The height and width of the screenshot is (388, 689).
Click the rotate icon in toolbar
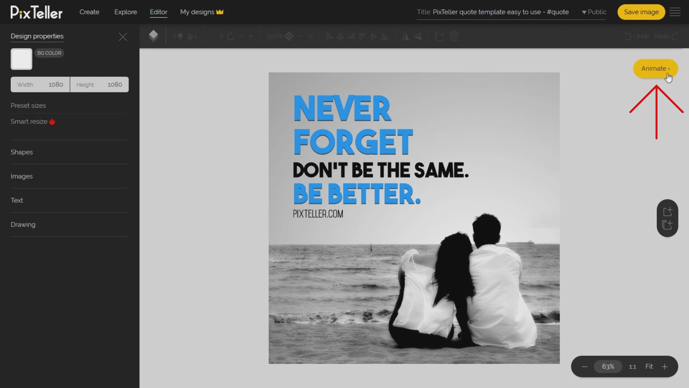[x=230, y=36]
